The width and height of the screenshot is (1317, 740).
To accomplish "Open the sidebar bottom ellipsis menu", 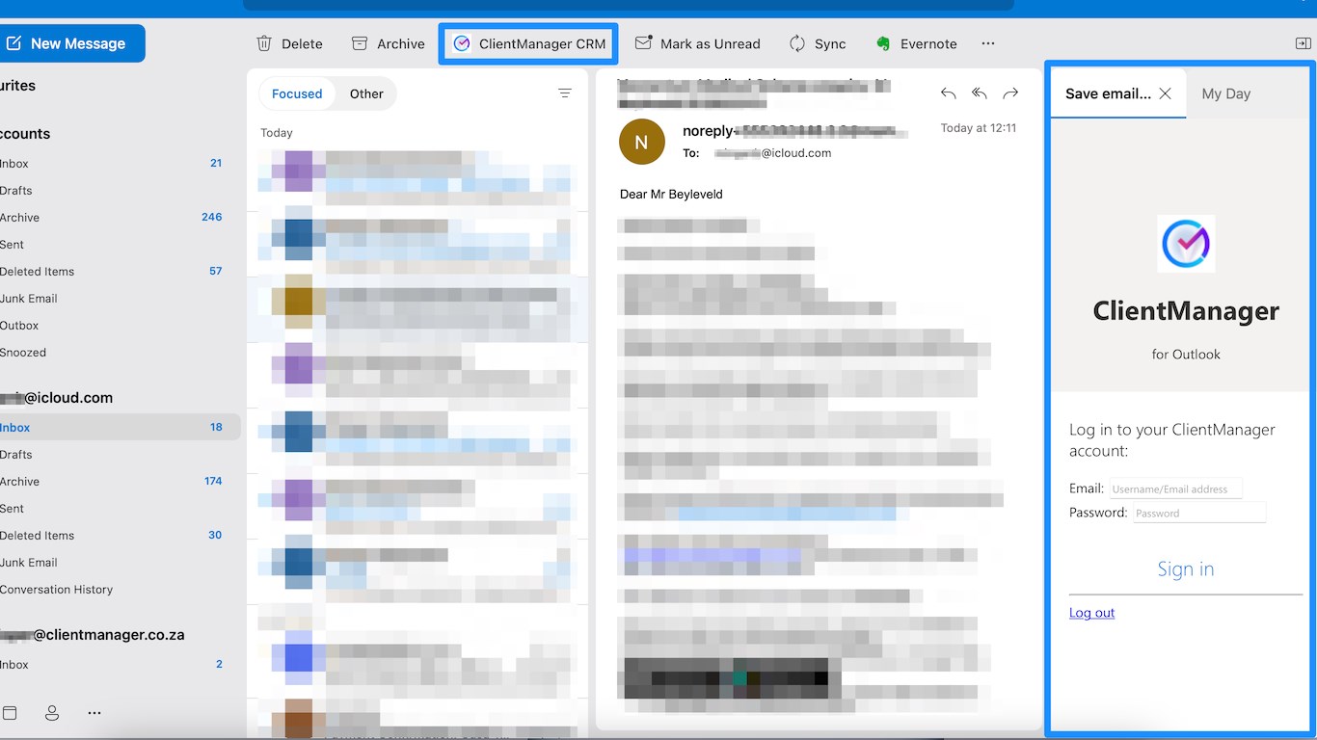I will tap(94, 713).
